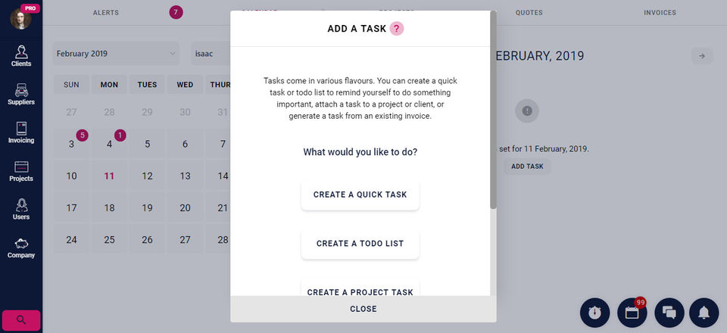Screen dimensions: 727x333
Task: Click the magenta search button
Action: coord(21,320)
